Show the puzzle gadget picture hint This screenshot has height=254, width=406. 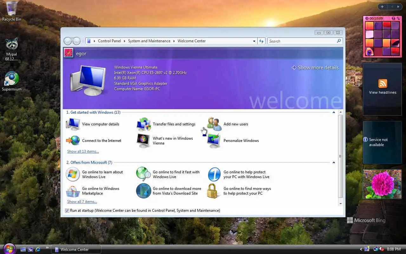394,18
